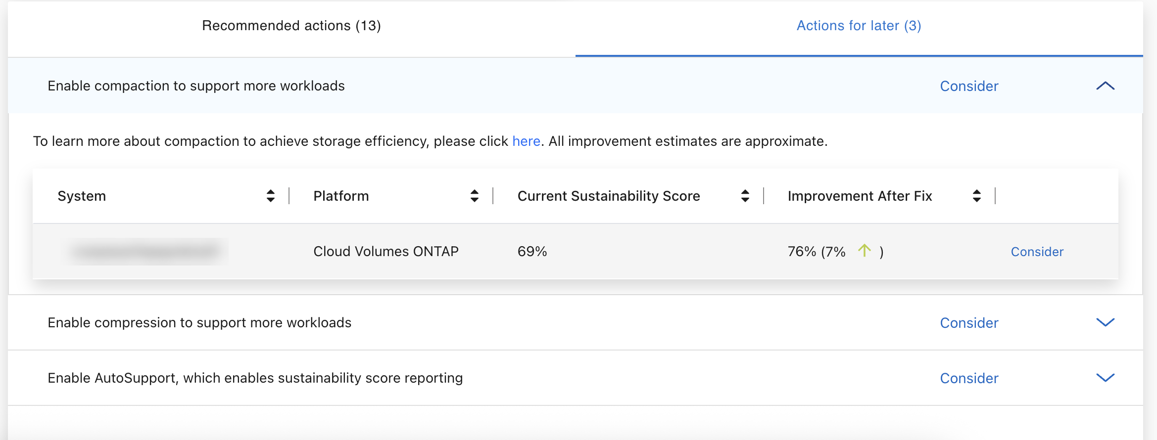Select the Actions for later tab
The width and height of the screenshot is (1157, 440).
coord(859,26)
